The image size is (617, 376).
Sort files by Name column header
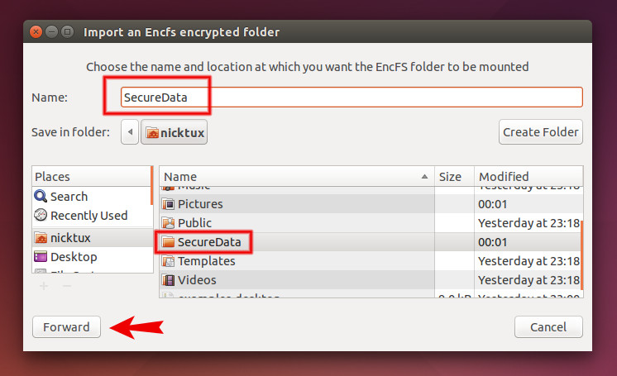tap(296, 177)
